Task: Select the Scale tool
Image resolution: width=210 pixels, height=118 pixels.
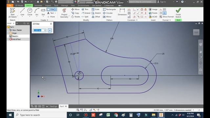Action: pos(95,10)
